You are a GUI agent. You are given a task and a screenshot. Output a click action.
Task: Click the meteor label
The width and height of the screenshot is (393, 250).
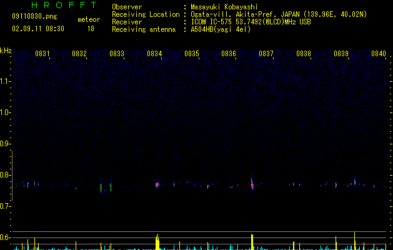coord(89,19)
